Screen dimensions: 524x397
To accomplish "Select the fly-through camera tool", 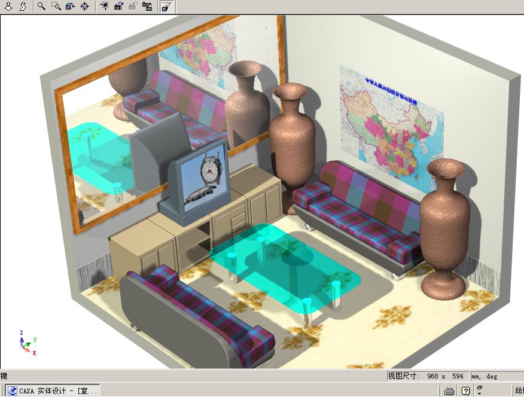I will click(23, 6).
